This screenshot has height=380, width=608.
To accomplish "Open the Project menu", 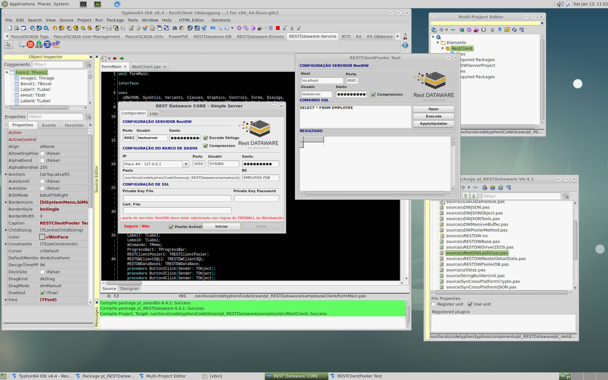I will pyautogui.click(x=84, y=20).
